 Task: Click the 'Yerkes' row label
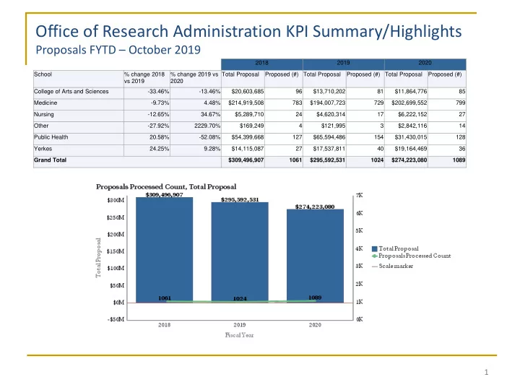pyautogui.click(x=78, y=149)
